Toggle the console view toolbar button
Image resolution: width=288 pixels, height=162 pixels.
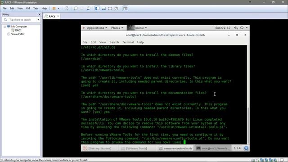pyautogui.click(x=125, y=9)
